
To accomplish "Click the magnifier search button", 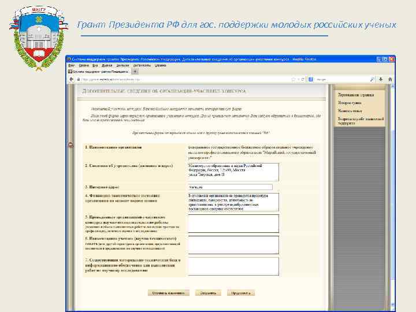I will 372,79.
